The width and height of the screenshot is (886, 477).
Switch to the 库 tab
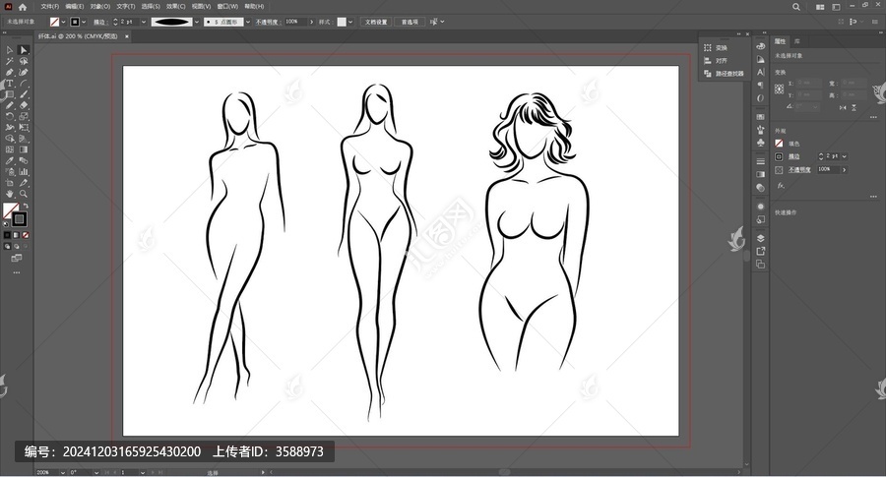point(796,41)
